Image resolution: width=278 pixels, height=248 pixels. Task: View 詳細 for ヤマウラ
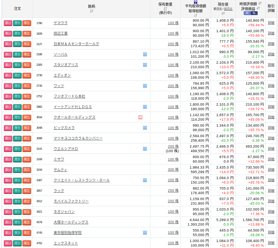tap(271, 23)
